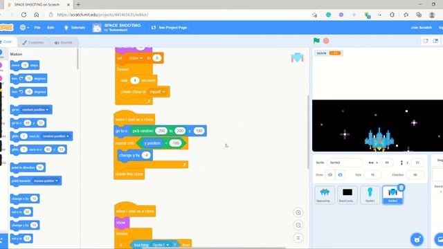Reset workspace zoom with the equals icon
This screenshot has height=249, width=443.
click(x=298, y=238)
